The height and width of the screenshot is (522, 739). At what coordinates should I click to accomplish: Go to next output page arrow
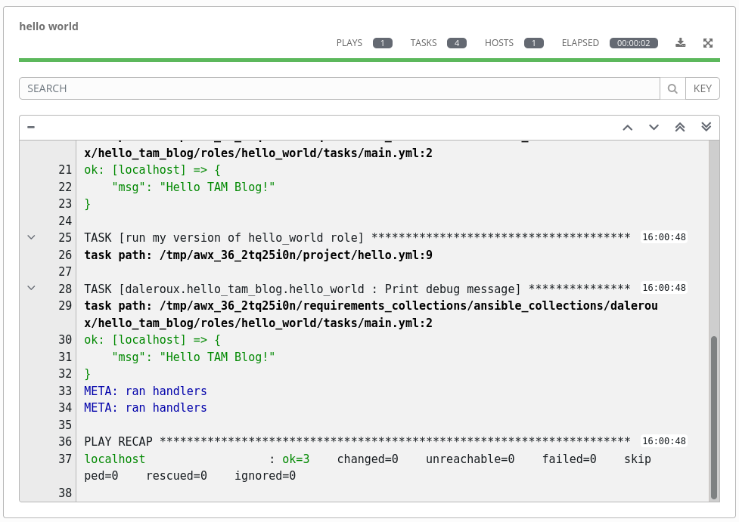click(x=654, y=128)
